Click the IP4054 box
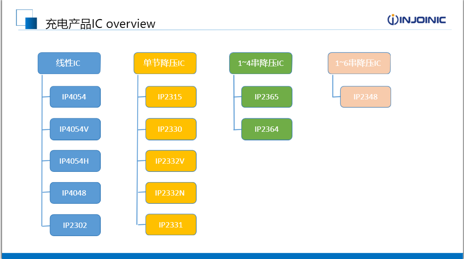Screen dimensions: 464x259 (x=75, y=97)
